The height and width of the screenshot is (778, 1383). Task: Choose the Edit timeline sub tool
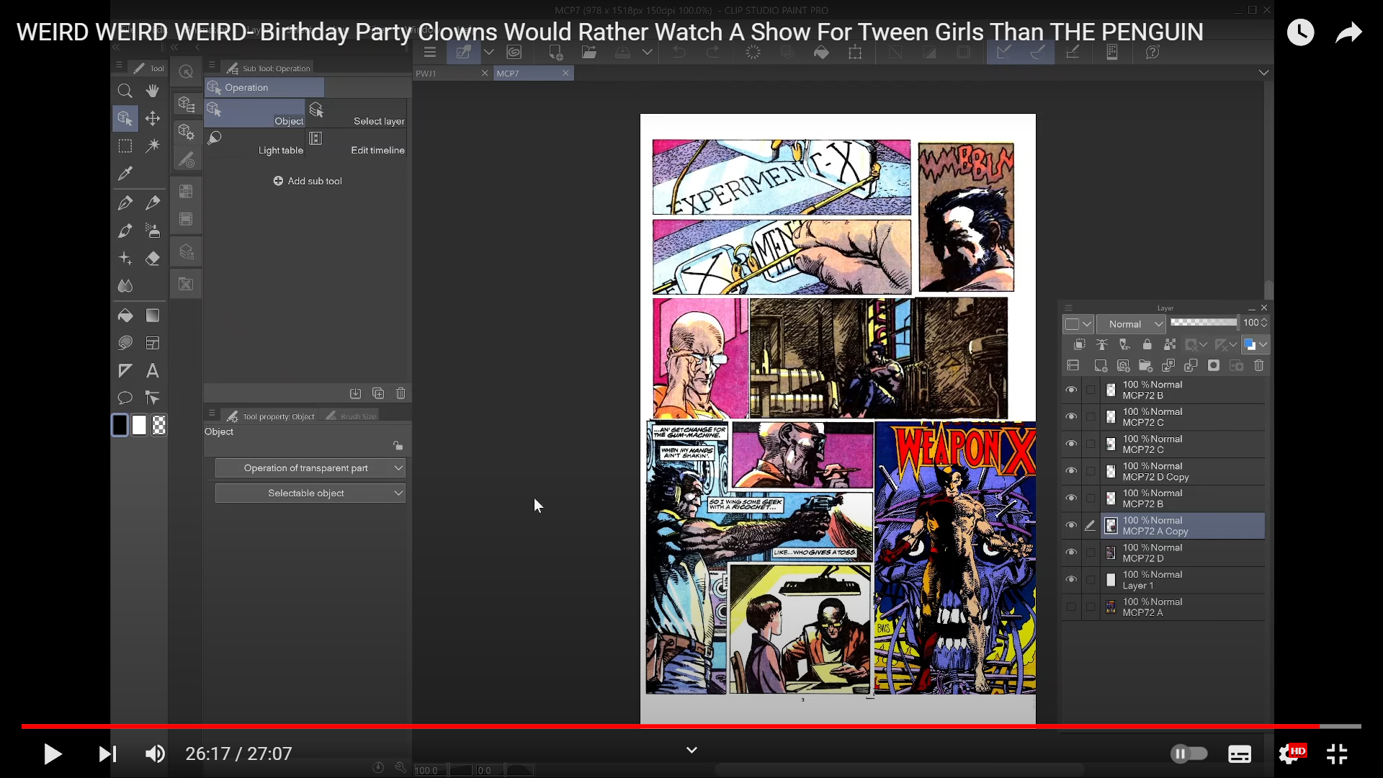coord(357,143)
